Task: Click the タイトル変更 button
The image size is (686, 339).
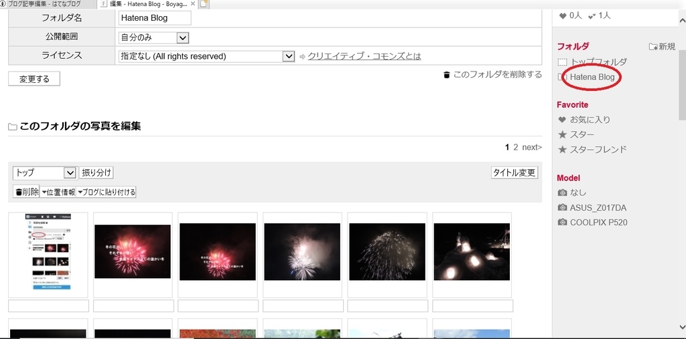Action: tap(514, 173)
